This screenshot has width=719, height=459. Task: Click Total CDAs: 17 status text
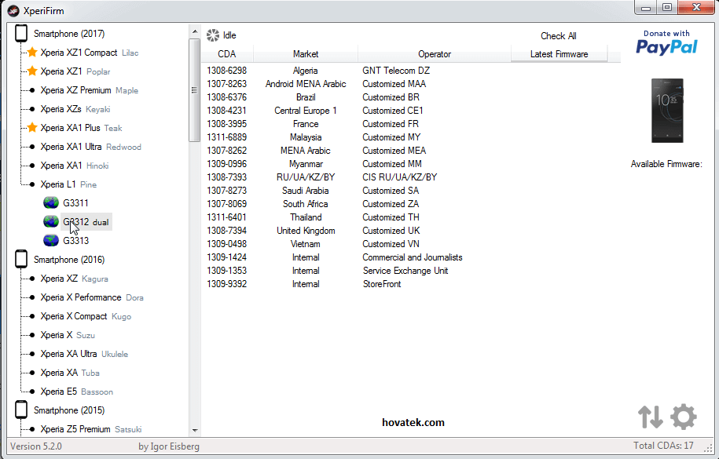click(663, 446)
